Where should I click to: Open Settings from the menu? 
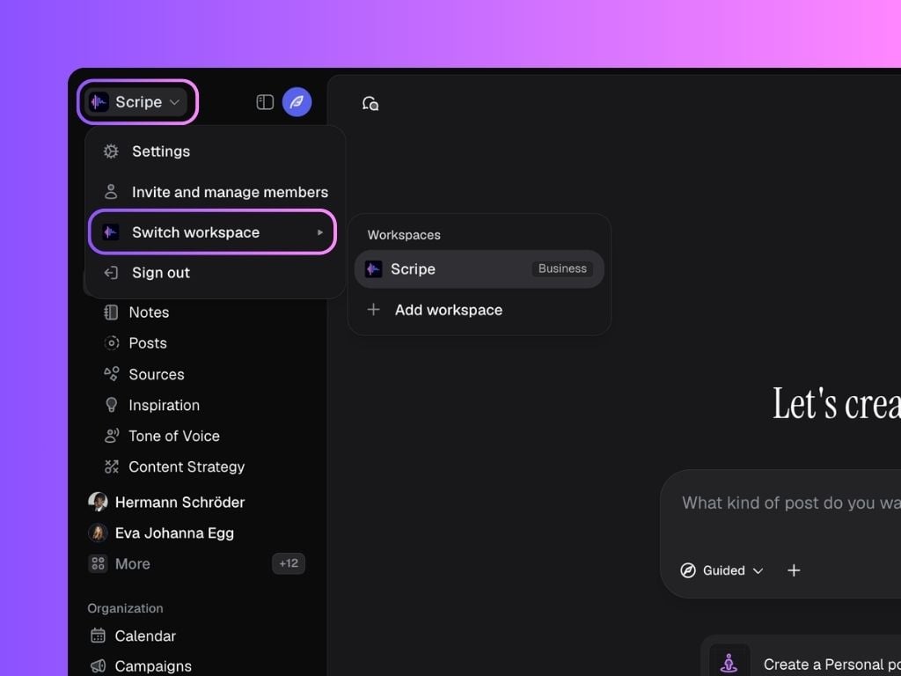coord(216,151)
